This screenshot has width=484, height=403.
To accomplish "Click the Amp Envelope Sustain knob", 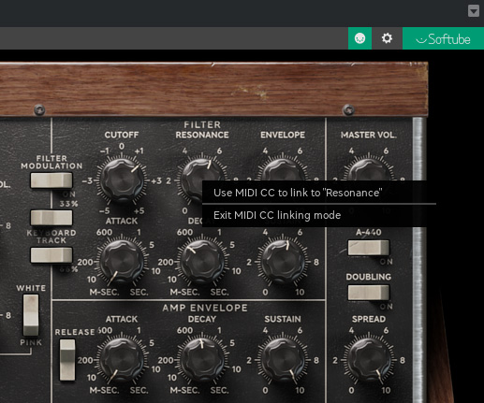I will click(283, 360).
